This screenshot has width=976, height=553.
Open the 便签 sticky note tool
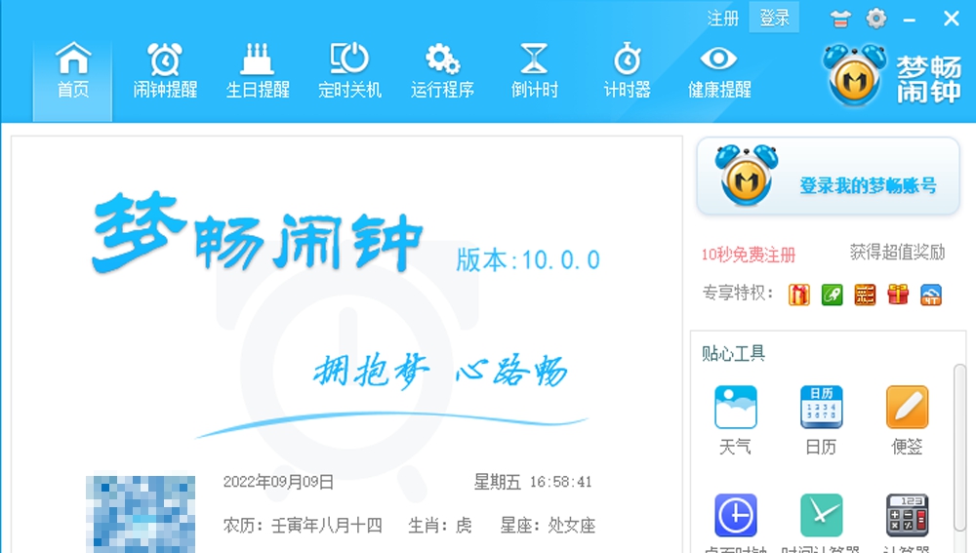[x=907, y=420]
